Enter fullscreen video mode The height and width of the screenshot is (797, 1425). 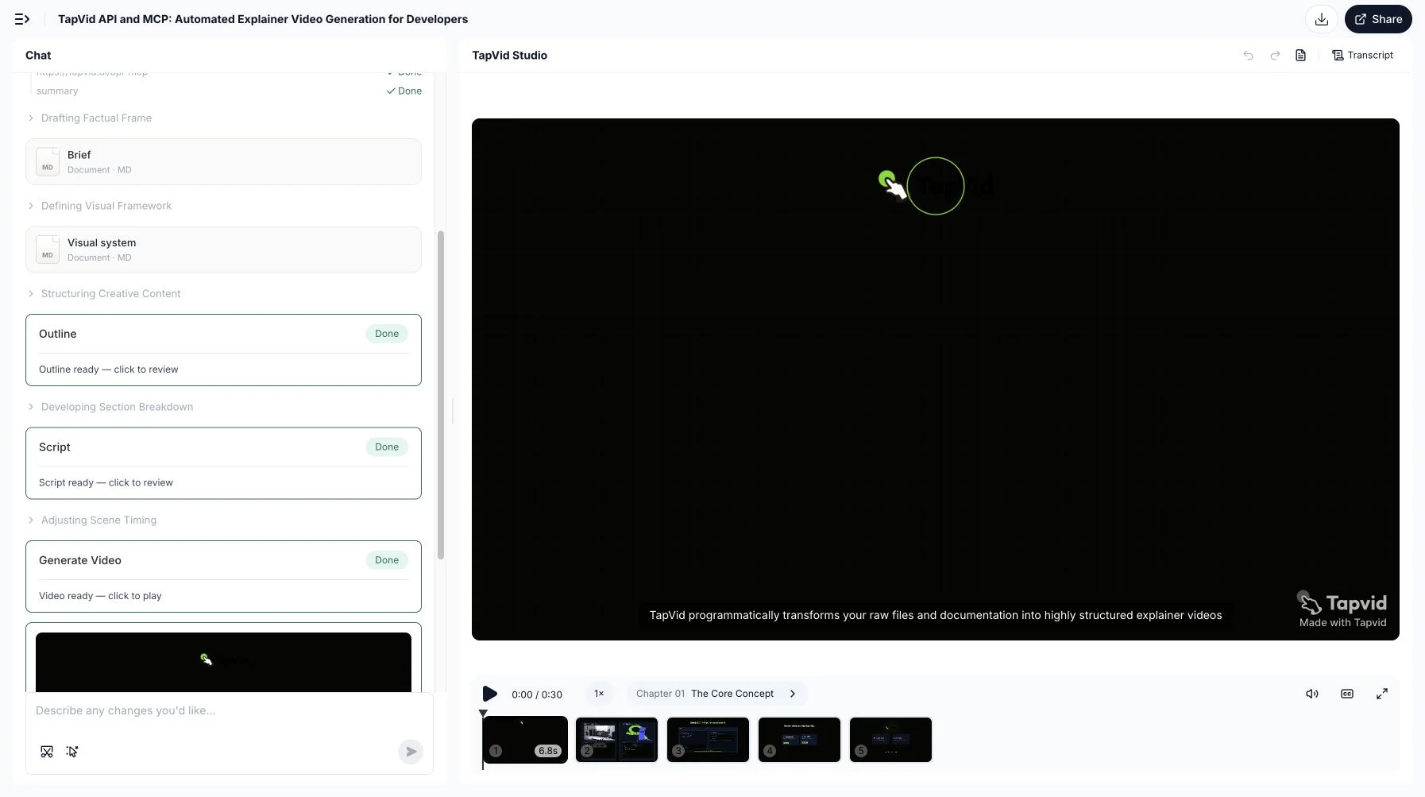click(x=1382, y=694)
